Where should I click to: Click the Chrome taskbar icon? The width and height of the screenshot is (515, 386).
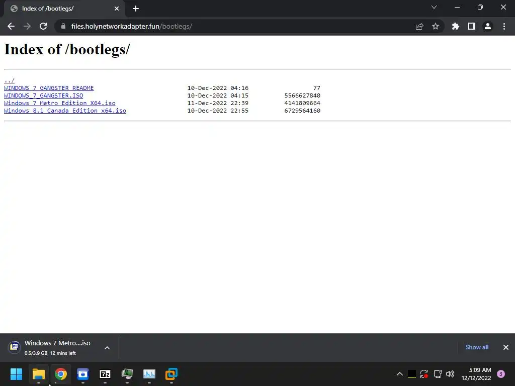click(x=61, y=374)
